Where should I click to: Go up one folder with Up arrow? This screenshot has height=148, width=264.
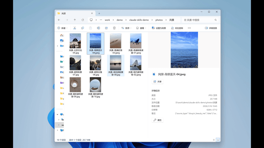pyautogui.click(x=75, y=20)
